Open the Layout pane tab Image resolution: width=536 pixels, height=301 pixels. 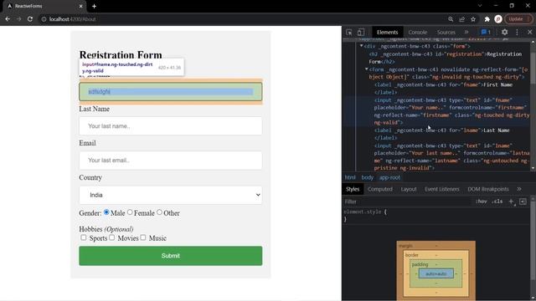(409, 189)
